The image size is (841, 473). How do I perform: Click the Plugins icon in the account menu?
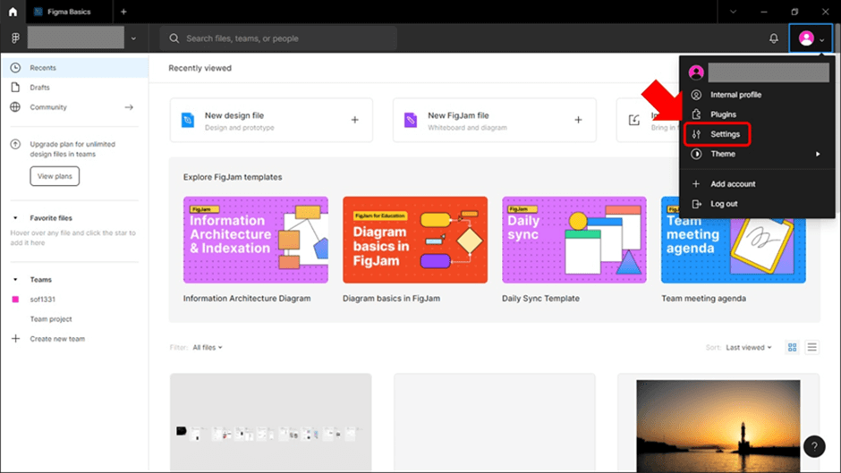pos(696,114)
